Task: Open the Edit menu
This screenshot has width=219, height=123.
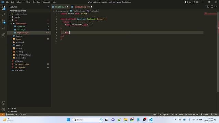Action: pyautogui.click(x=13, y=2)
